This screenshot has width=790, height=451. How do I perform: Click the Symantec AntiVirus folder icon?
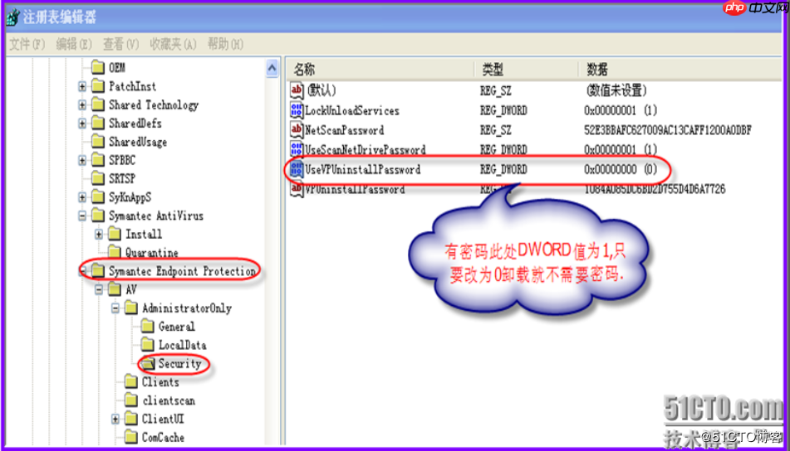[x=98, y=216]
